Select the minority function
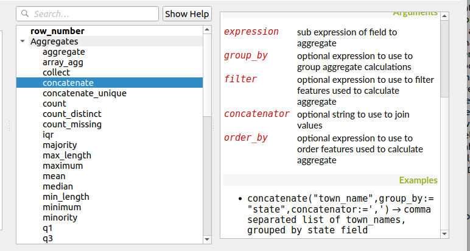This screenshot has height=251, width=470. click(60, 217)
